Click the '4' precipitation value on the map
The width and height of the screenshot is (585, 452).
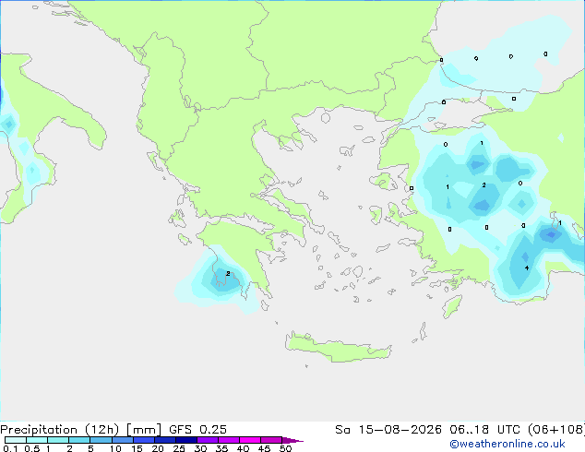point(527,268)
